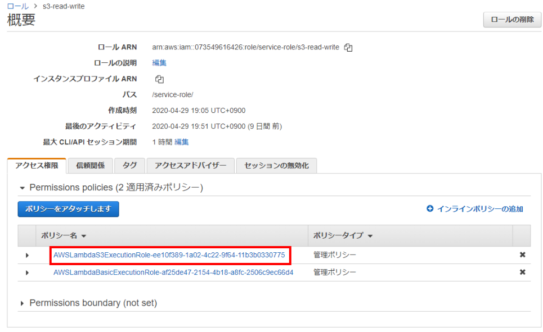Open the タグ tab

pos(129,166)
